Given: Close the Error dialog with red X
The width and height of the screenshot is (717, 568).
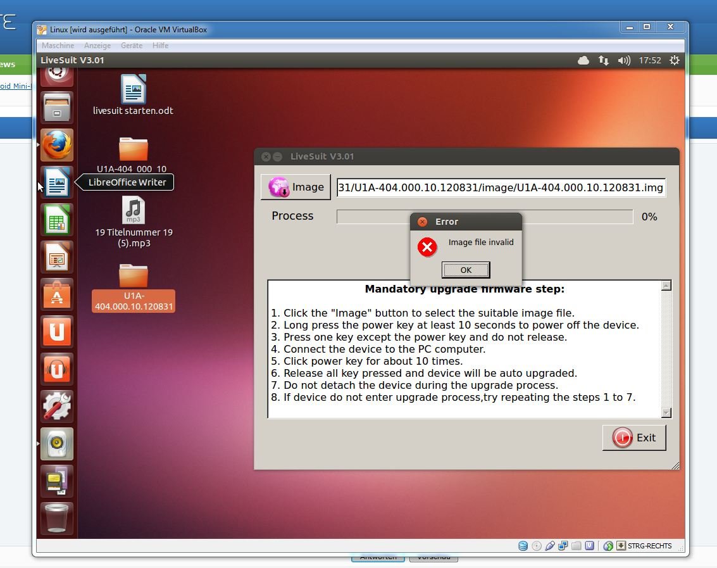Looking at the screenshot, I should [423, 222].
